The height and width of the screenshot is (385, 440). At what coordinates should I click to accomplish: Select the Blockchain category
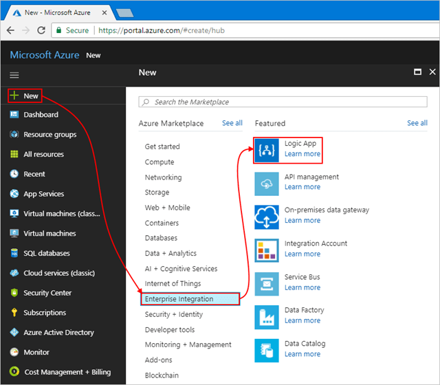[x=162, y=375]
